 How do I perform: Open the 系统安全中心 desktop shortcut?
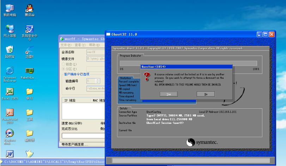click(29, 33)
